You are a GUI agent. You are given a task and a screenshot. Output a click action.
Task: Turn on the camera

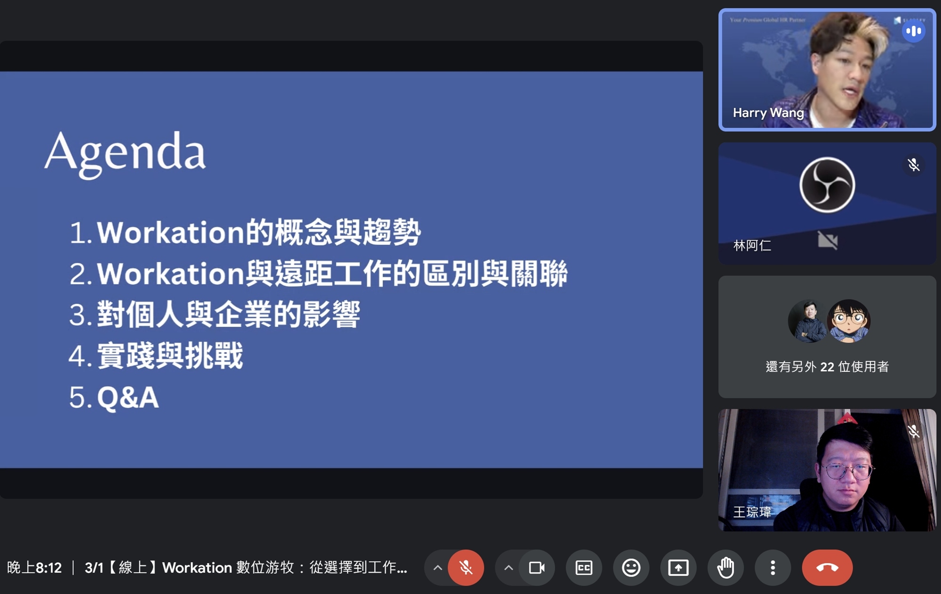(536, 568)
